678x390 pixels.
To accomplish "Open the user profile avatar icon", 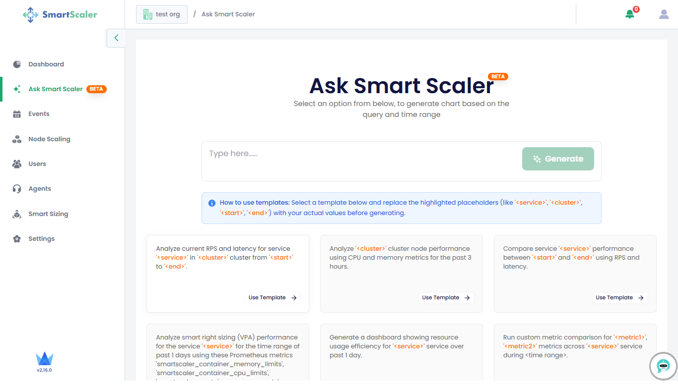I will point(664,14).
